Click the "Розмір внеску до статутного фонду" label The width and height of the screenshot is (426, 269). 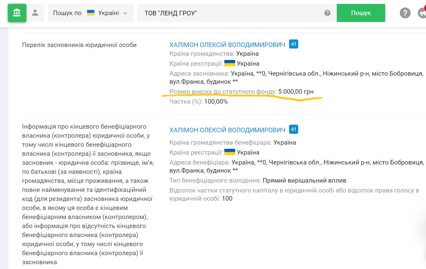tap(222, 92)
